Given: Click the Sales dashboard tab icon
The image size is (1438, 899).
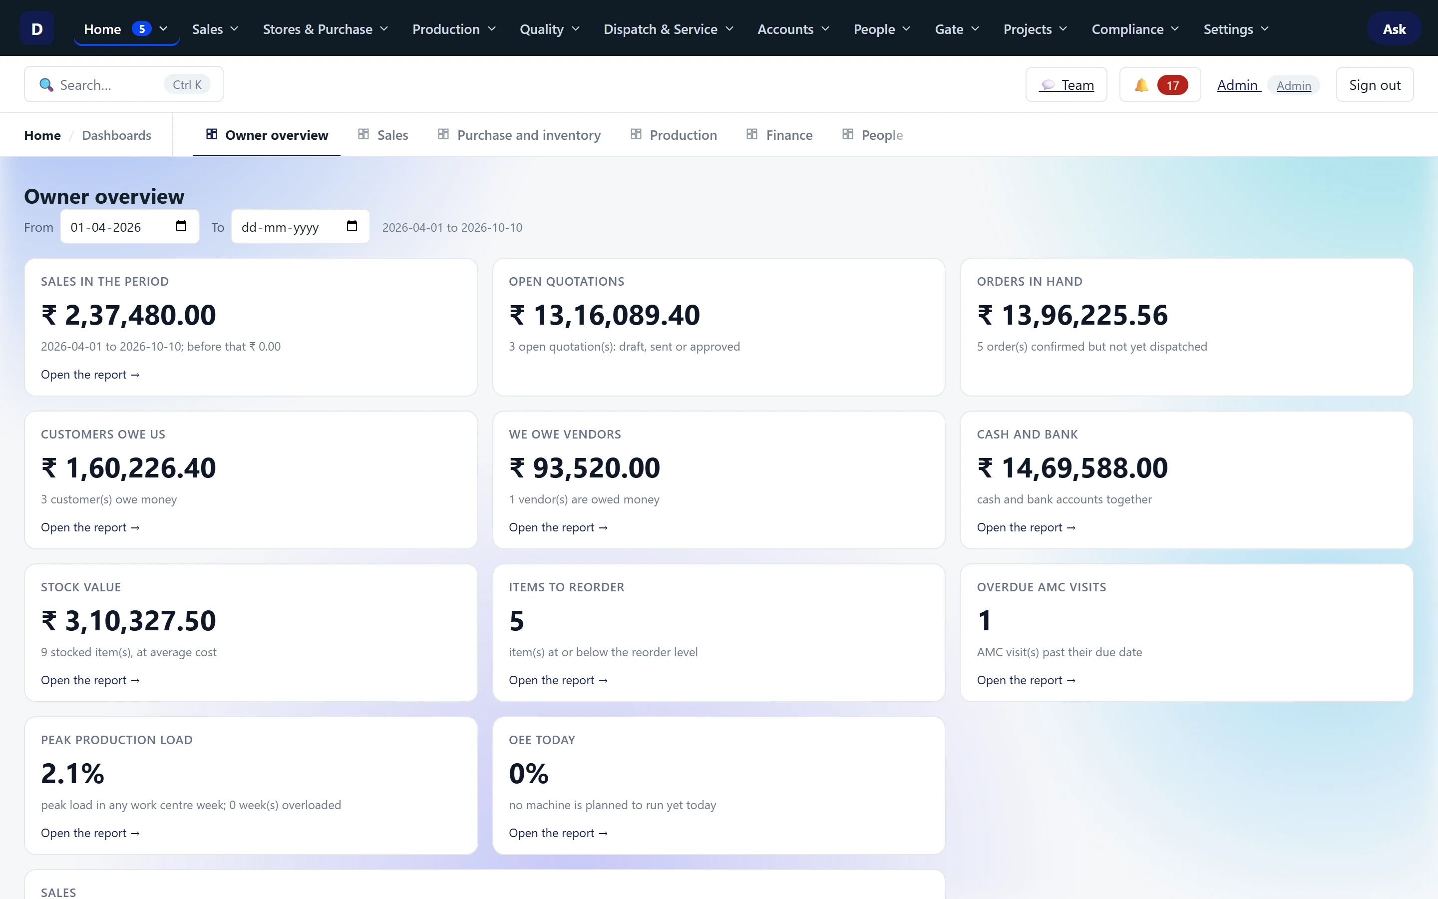Looking at the screenshot, I should tap(363, 134).
